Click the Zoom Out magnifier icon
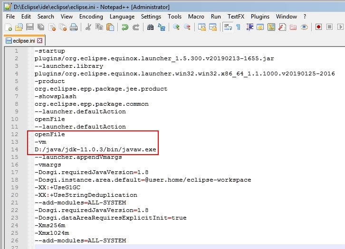This screenshot has width=345, height=249. (187, 28)
